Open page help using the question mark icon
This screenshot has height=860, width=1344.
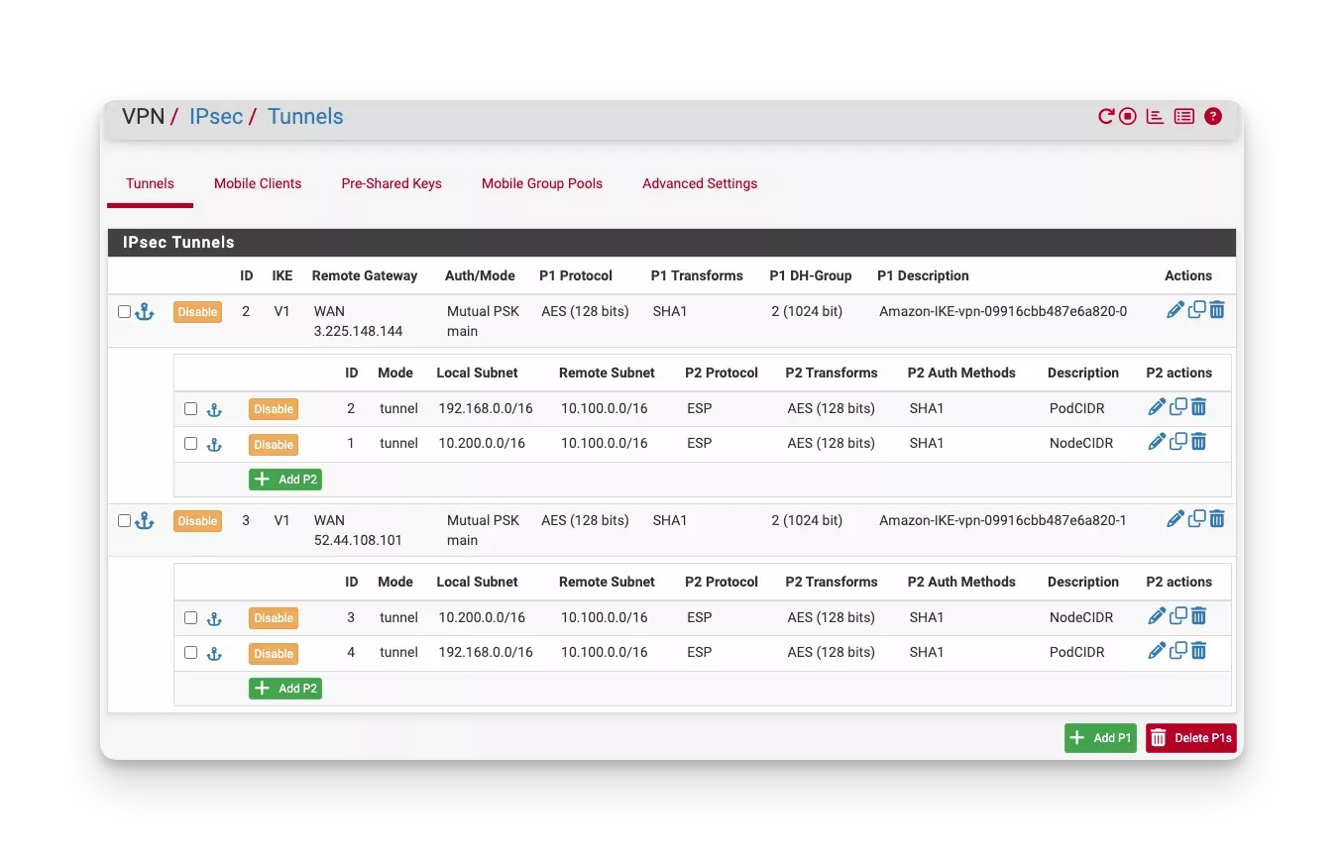(1212, 116)
